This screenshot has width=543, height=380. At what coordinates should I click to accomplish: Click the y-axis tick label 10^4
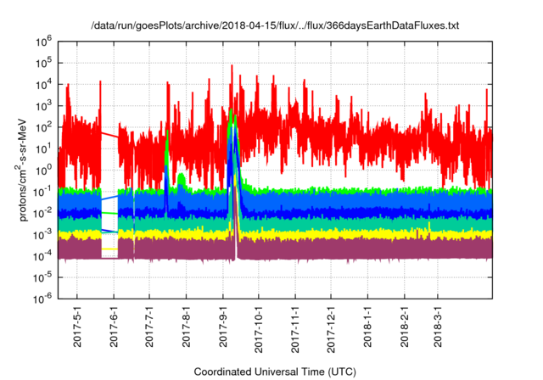point(43,85)
